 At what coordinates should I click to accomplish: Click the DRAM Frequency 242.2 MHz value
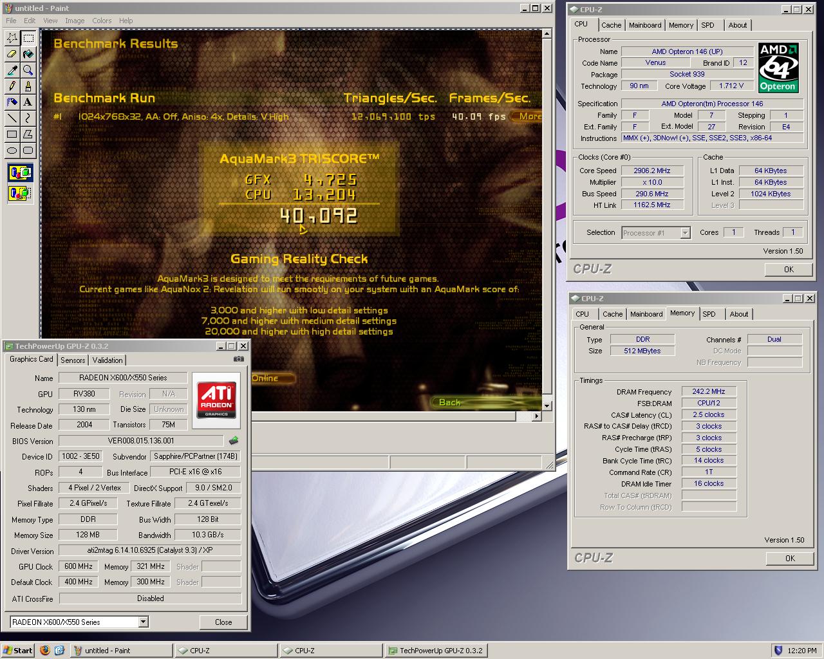[709, 391]
